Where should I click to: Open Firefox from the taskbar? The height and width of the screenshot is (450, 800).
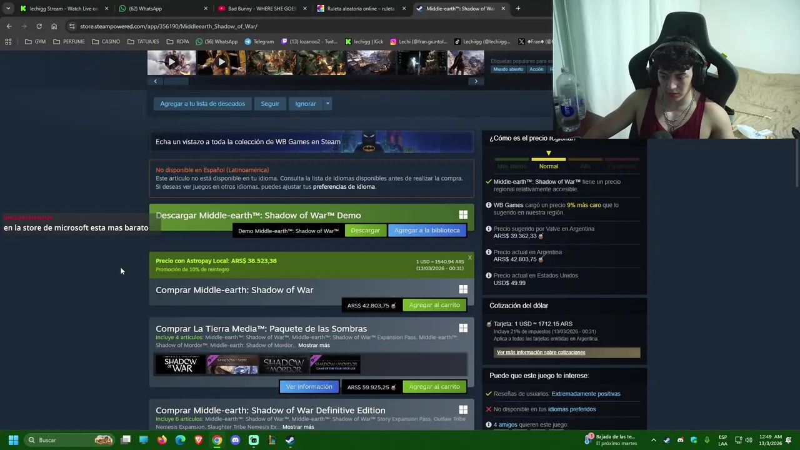[x=162, y=440]
